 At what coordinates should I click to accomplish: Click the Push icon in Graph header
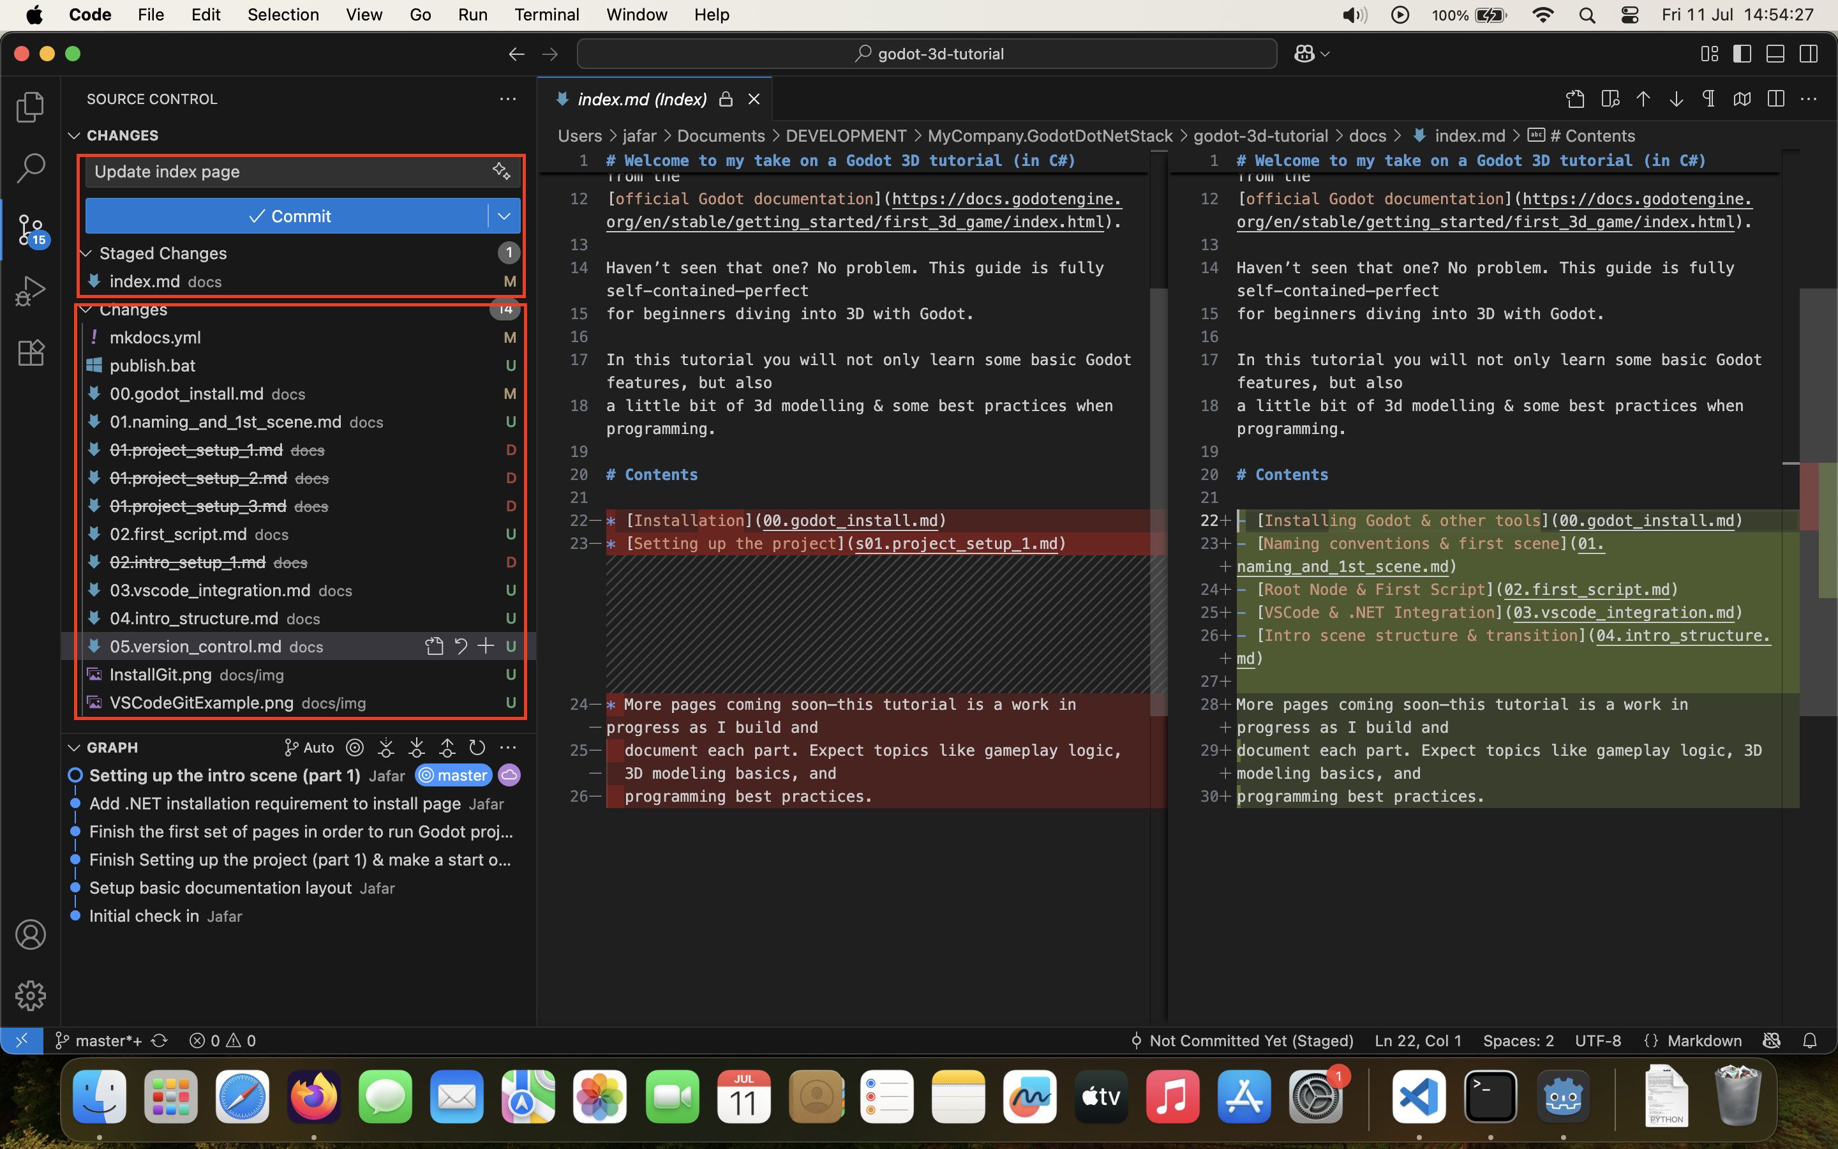click(447, 747)
